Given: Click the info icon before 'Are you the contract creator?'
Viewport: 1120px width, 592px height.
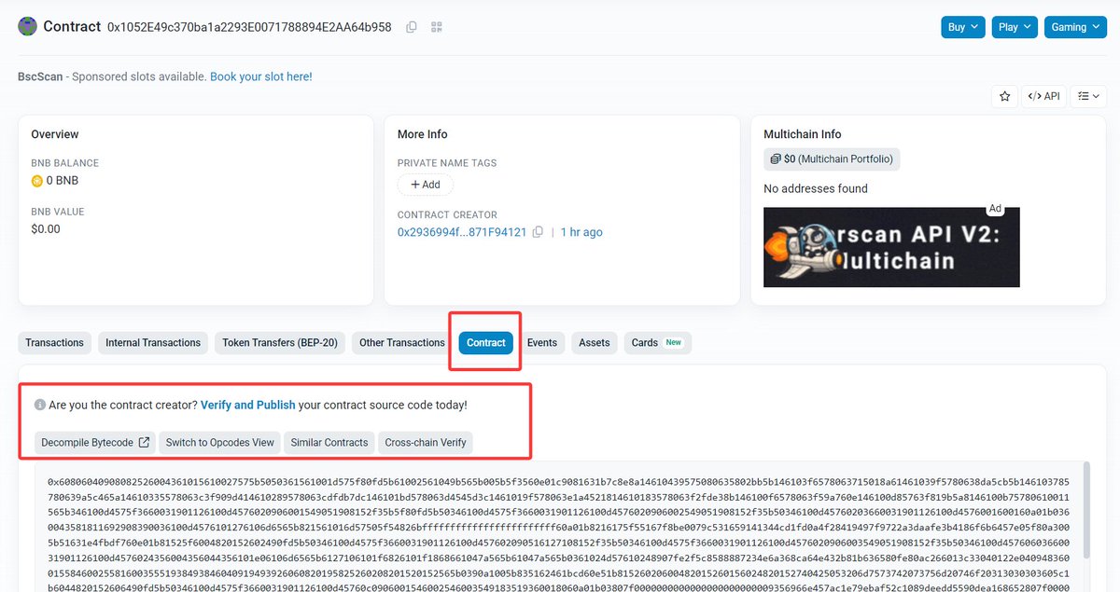Looking at the screenshot, I should [40, 406].
